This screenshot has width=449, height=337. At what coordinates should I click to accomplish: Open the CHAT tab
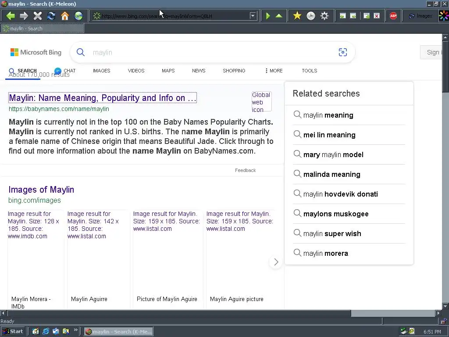65,71
